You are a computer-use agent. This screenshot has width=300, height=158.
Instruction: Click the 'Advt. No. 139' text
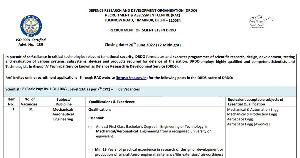pyautogui.click(x=31, y=45)
